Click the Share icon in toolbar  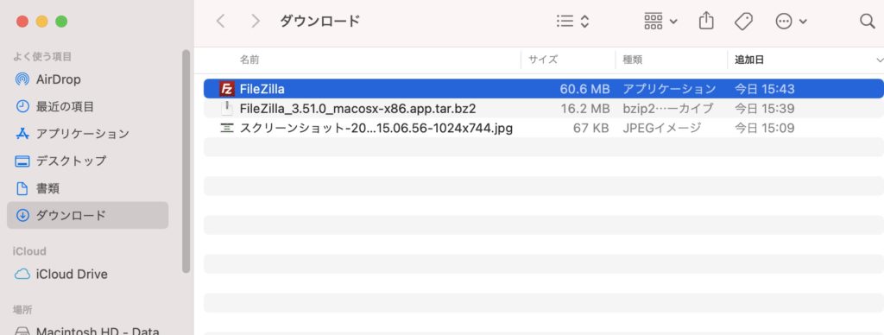706,21
